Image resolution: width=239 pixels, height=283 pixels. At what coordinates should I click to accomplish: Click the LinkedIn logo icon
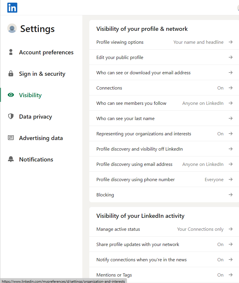coord(12,8)
